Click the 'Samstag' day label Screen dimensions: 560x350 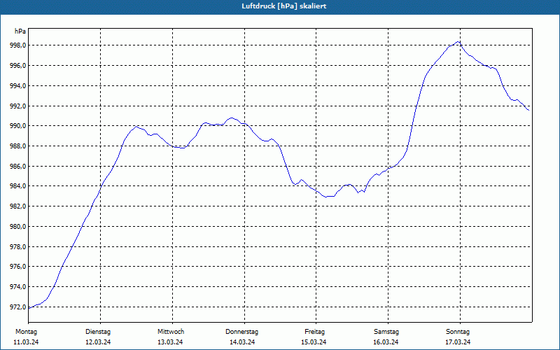(386, 332)
